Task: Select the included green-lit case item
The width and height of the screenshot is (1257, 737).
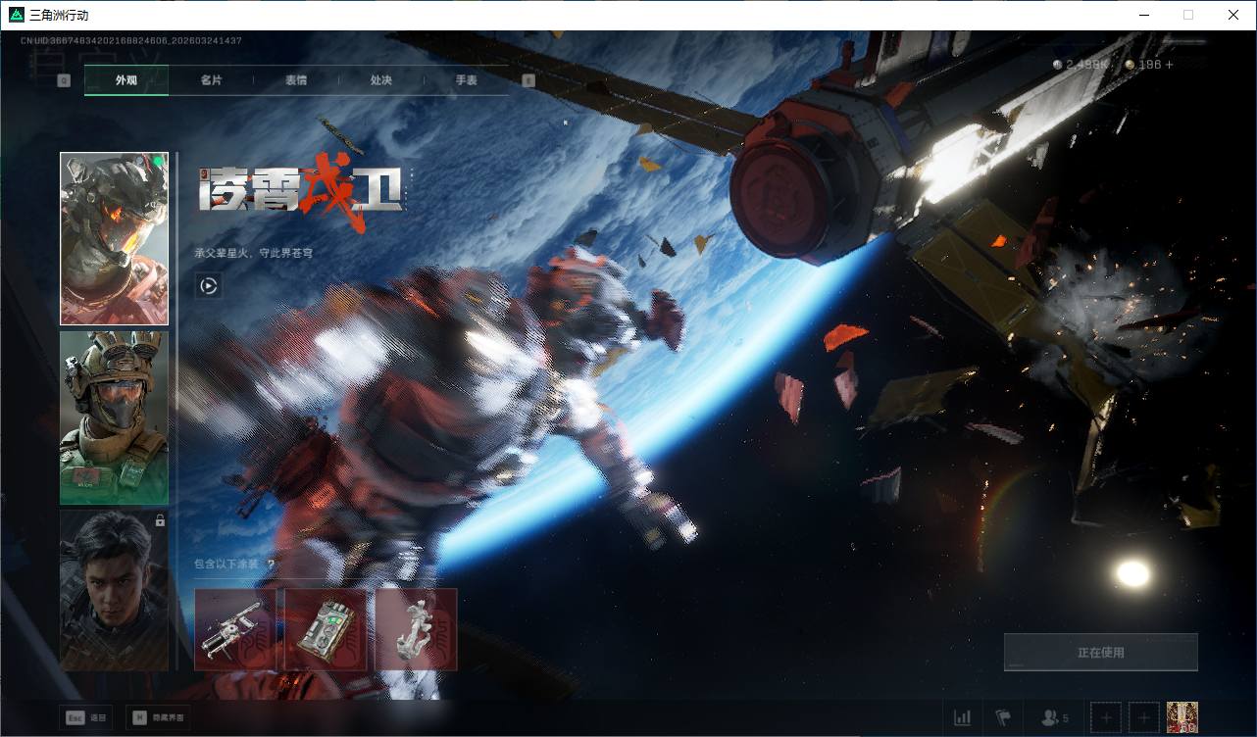Action: point(326,629)
